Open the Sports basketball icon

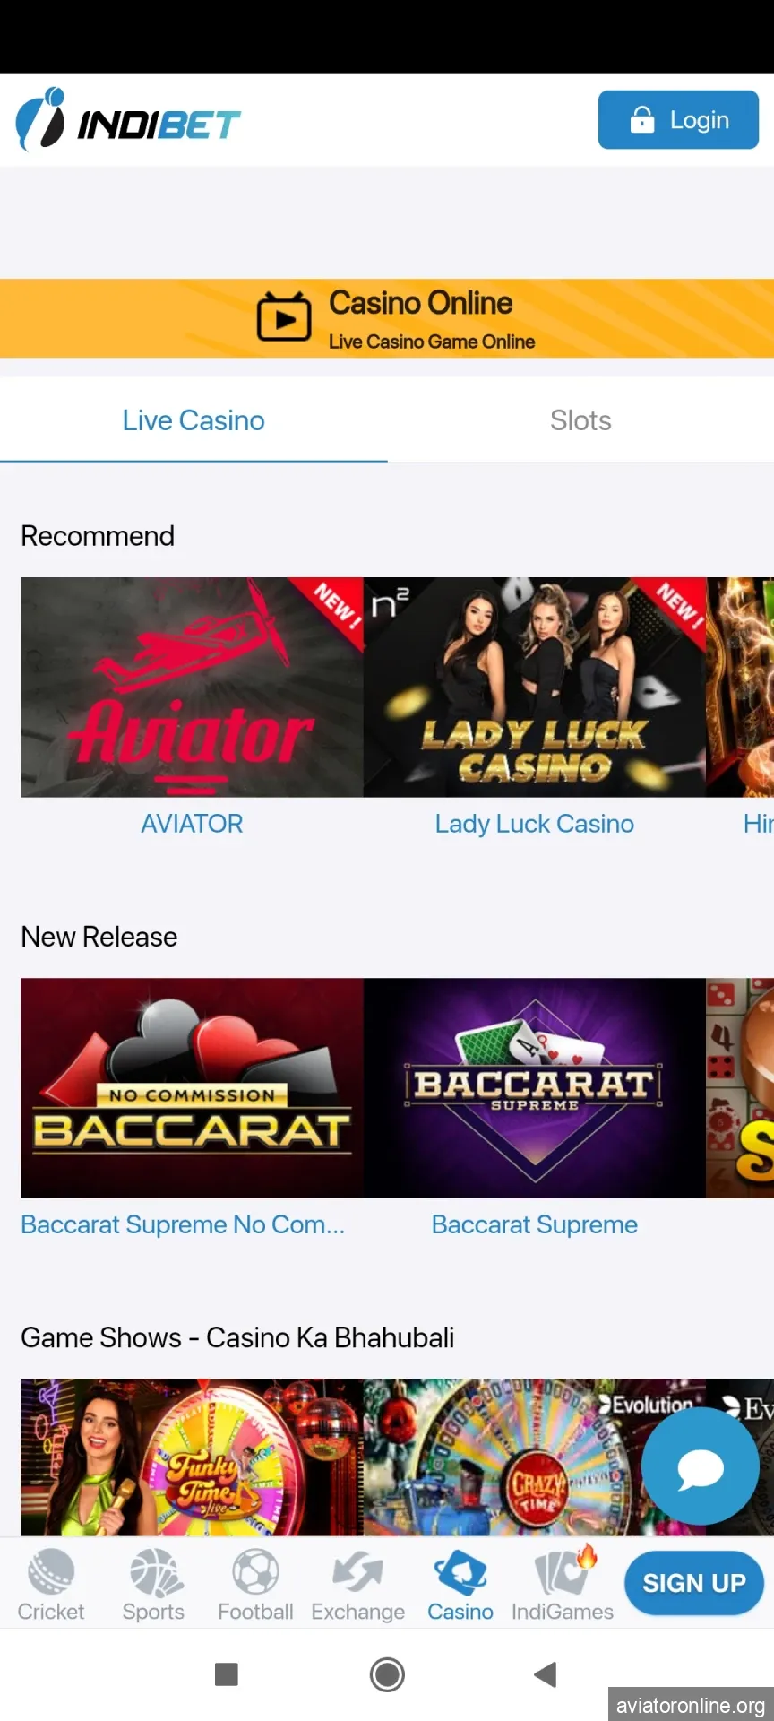[x=154, y=1573]
